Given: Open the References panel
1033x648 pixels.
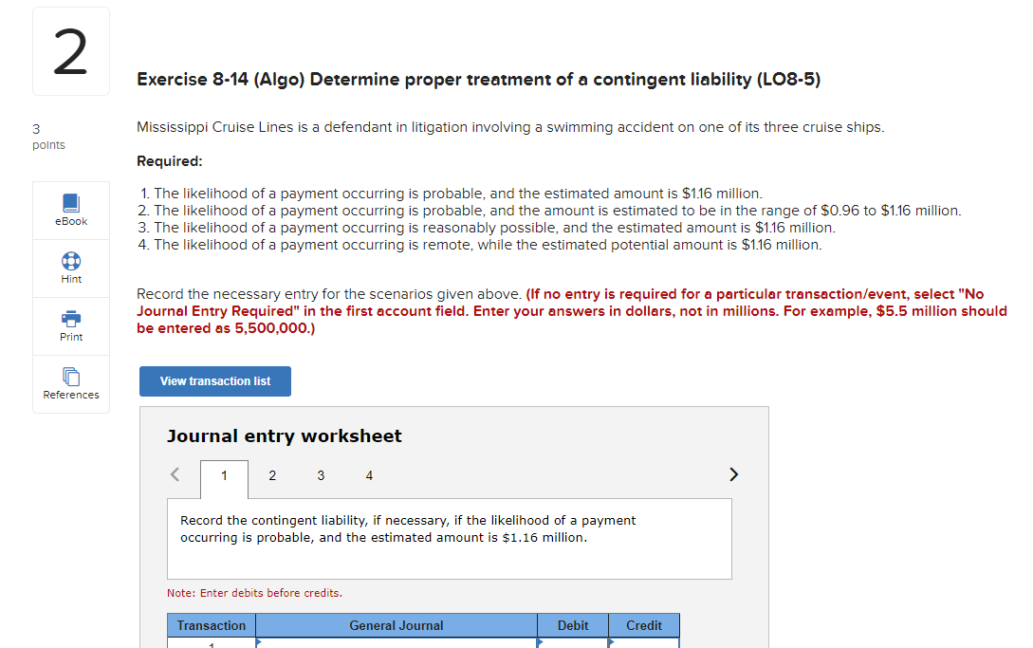Looking at the screenshot, I should 70,384.
